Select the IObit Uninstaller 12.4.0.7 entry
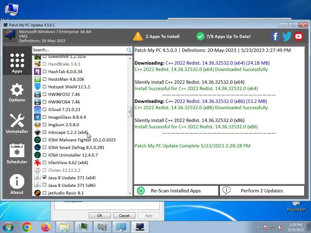Screen dimensions: 311x233 73,155
